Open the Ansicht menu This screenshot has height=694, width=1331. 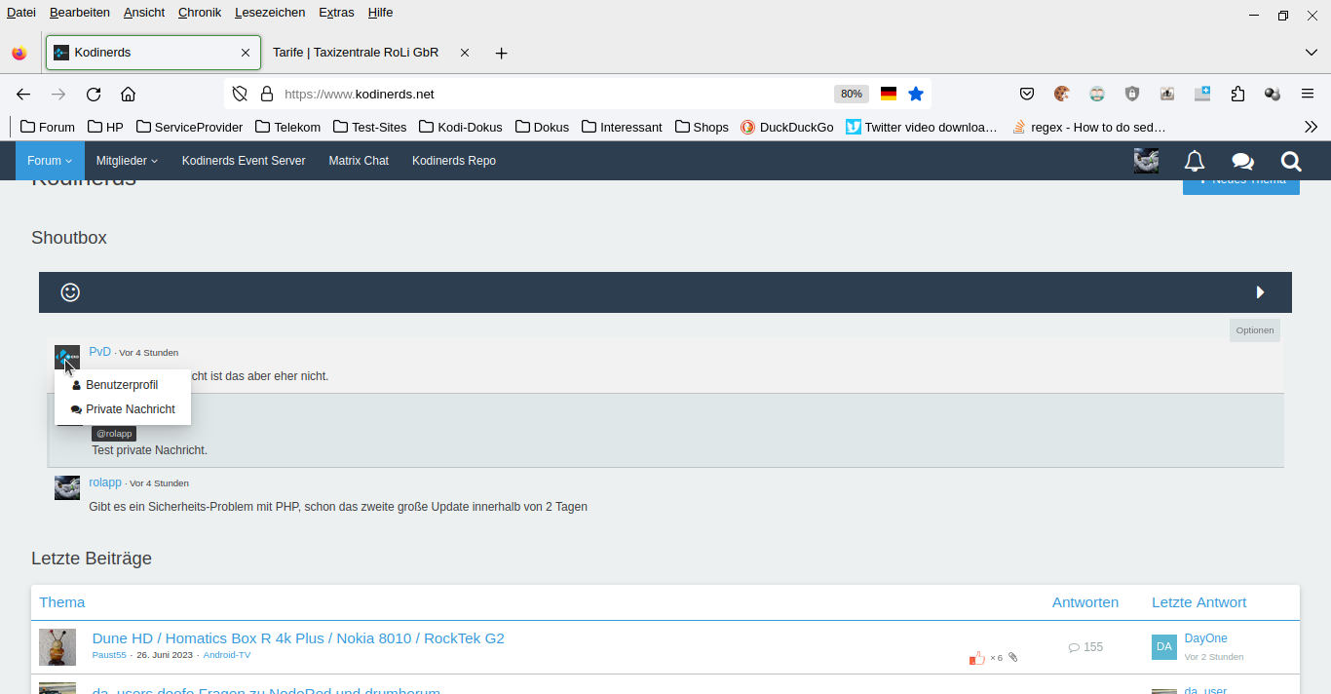click(x=144, y=13)
